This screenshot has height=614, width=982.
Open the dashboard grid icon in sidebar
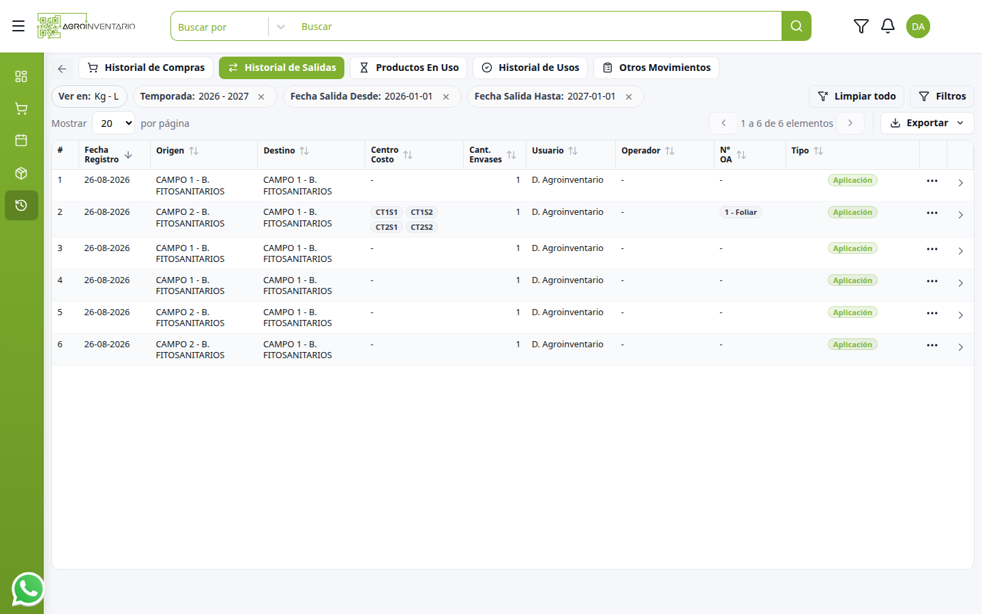pyautogui.click(x=21, y=76)
